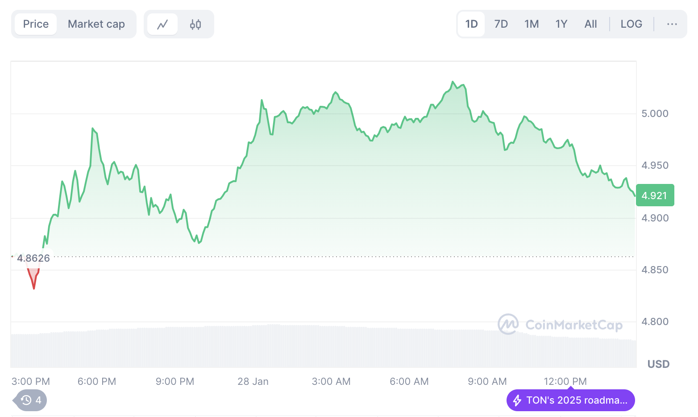
Task: Select the 1M time range
Action: click(x=531, y=24)
